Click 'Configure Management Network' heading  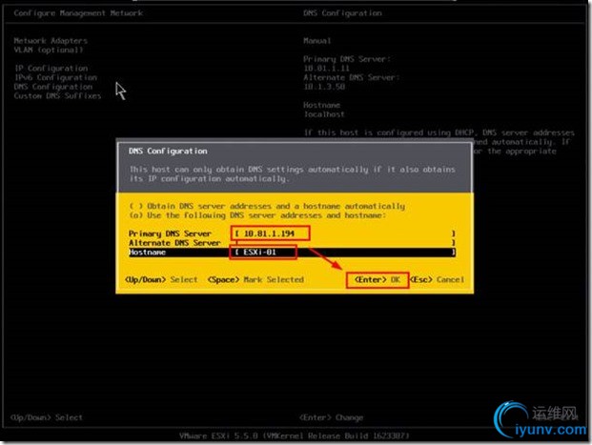[78, 12]
